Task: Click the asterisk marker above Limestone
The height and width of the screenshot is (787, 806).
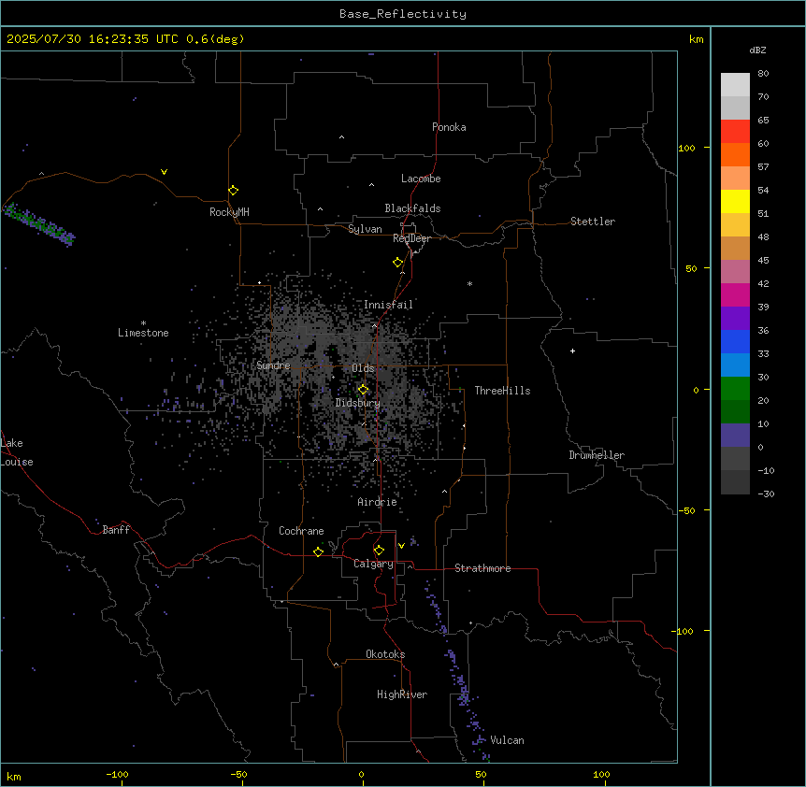Action: (x=143, y=323)
